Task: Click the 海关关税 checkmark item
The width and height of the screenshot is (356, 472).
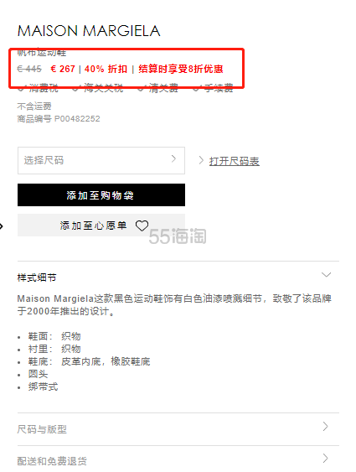Action: [x=98, y=88]
